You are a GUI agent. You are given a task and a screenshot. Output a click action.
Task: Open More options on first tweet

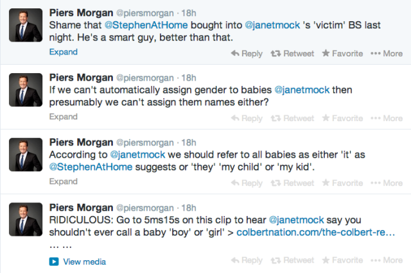(387, 53)
